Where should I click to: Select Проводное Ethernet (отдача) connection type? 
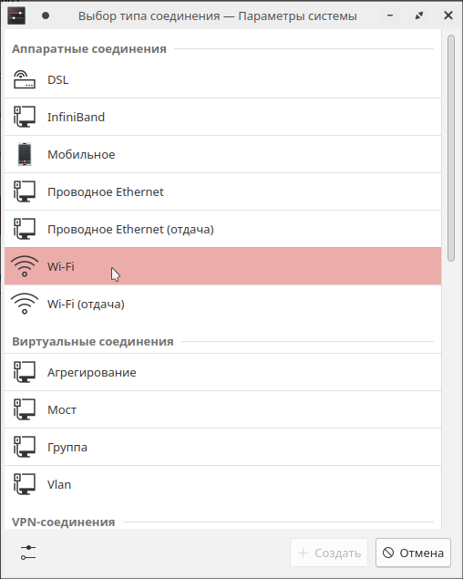tap(222, 229)
